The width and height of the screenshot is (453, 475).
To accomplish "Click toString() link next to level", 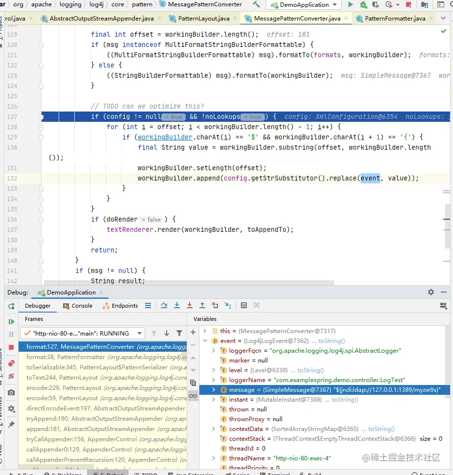I will click(310, 370).
